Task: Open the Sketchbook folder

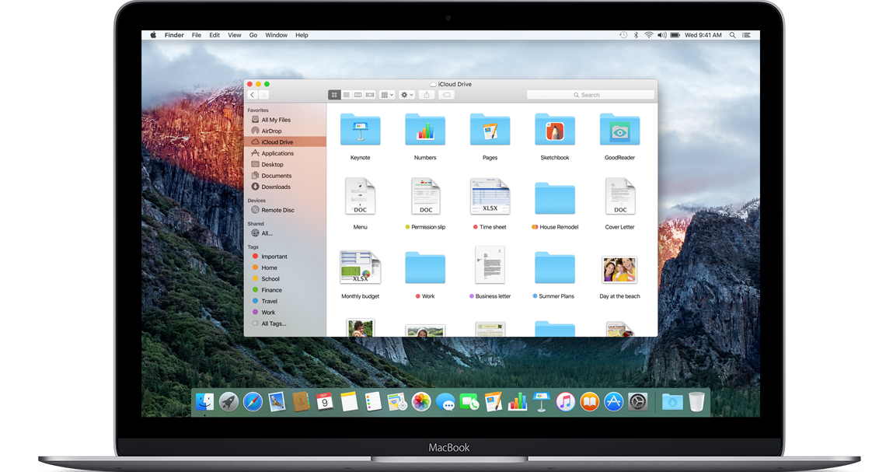Action: tap(555, 130)
